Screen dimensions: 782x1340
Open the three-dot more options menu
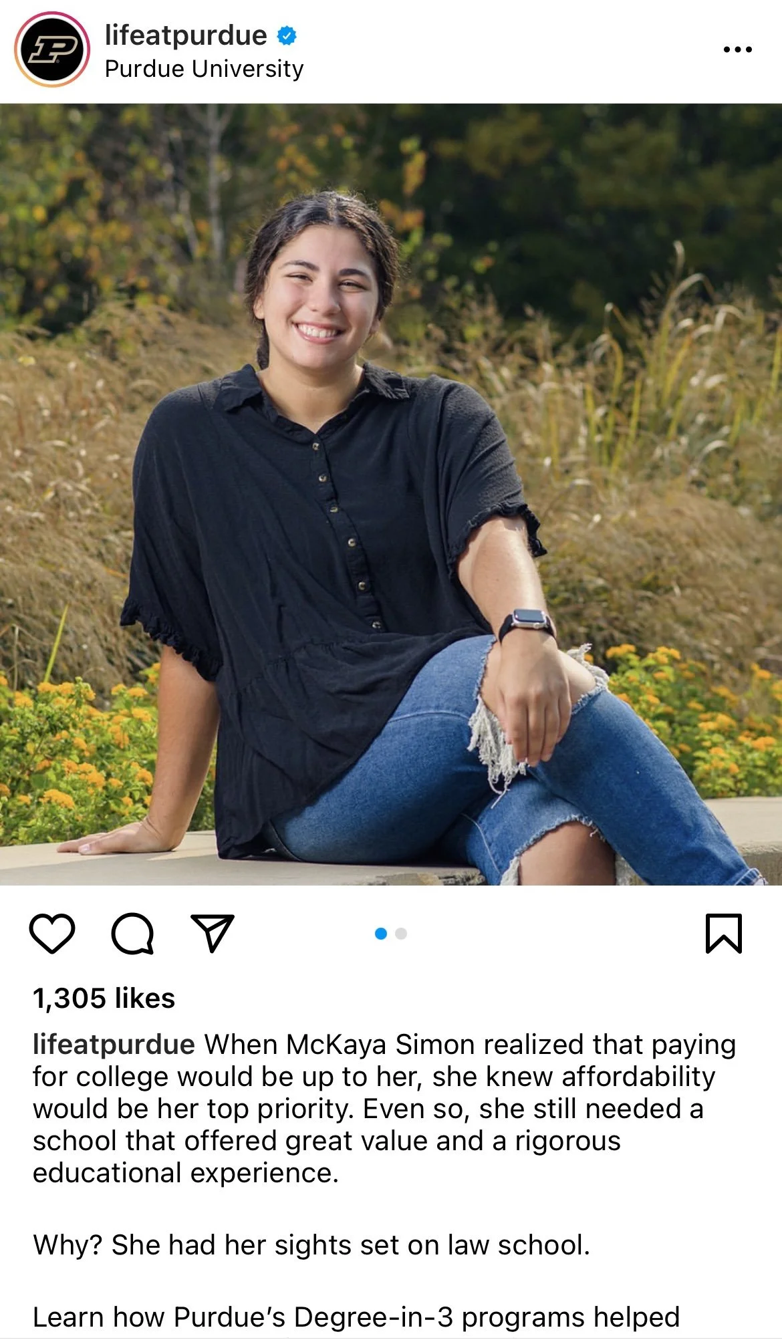point(738,49)
